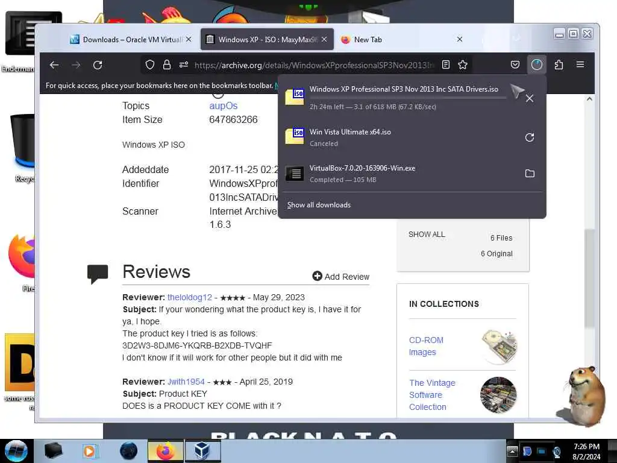Open the VirtualBox cube taskbar button
This screenshot has height=463, width=617.
202,451
